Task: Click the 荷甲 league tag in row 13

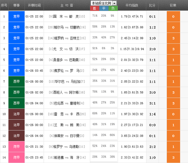Action: pyautogui.click(x=16, y=147)
